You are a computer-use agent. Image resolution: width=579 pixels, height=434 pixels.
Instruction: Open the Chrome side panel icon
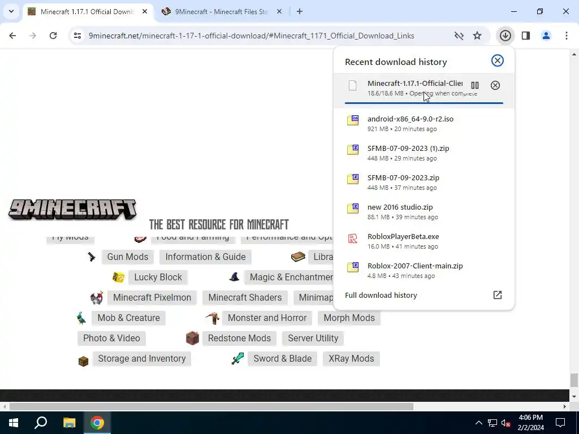tap(525, 36)
